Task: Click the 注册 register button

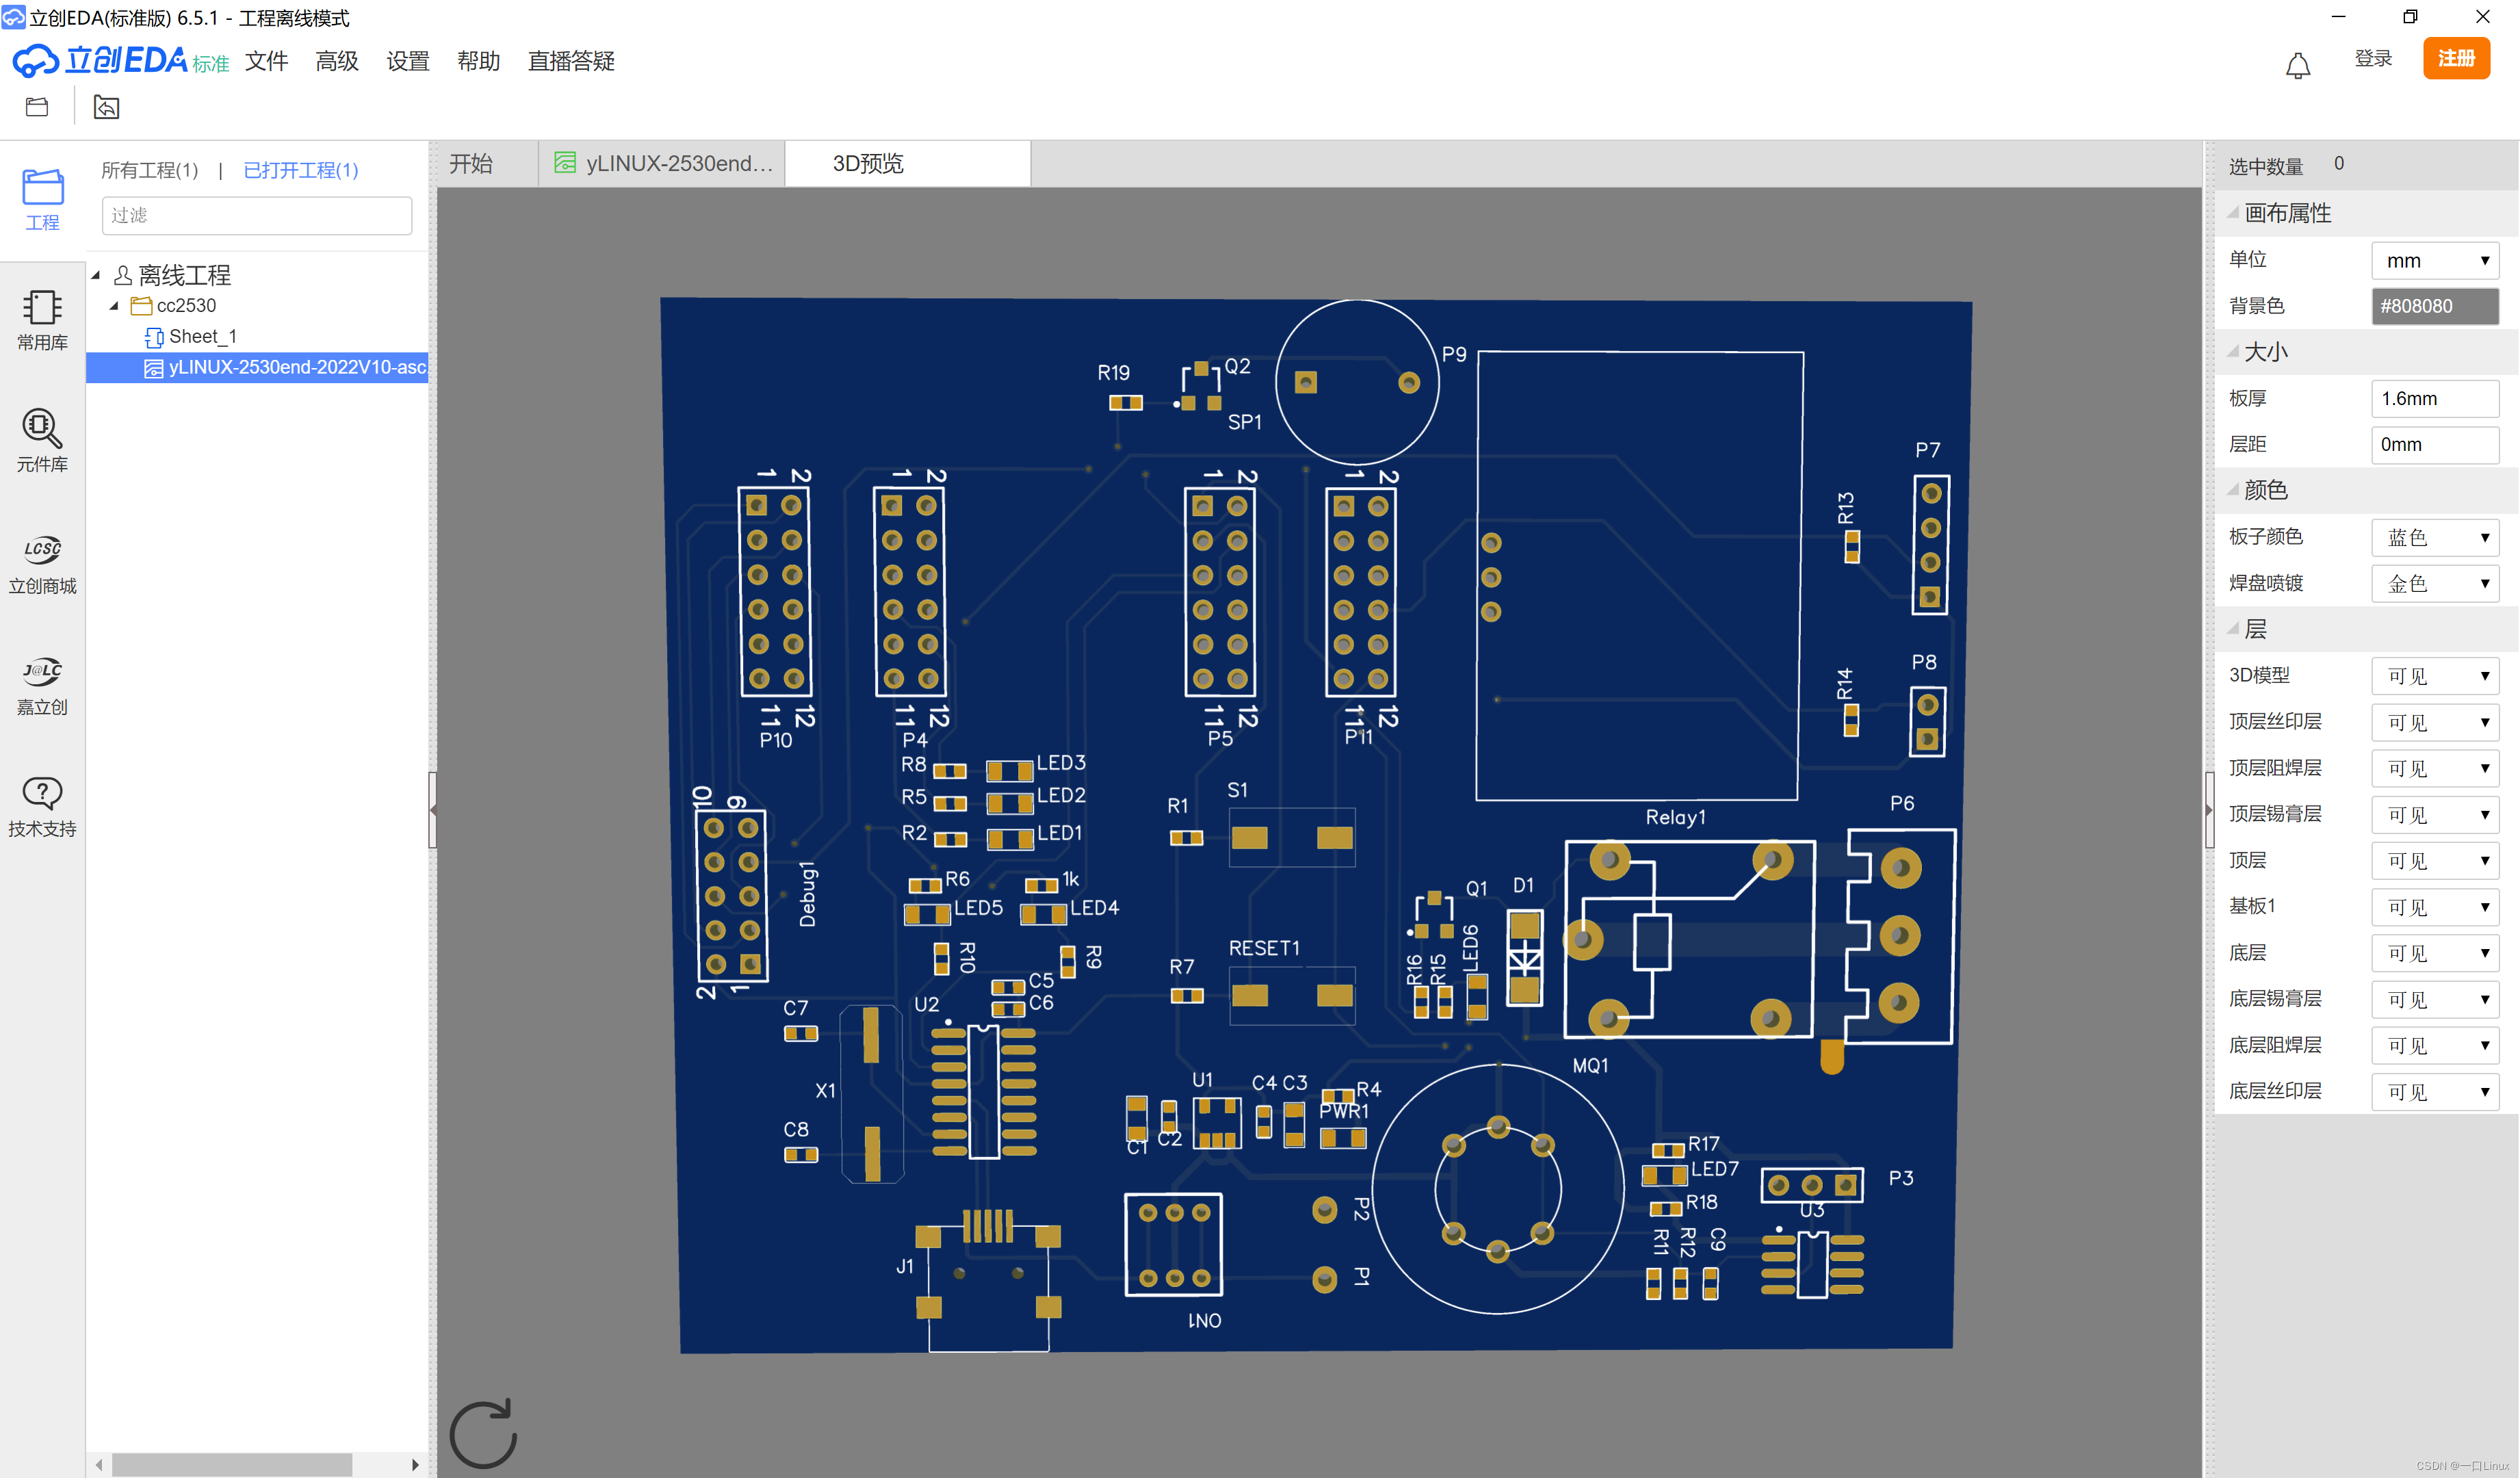Action: pyautogui.click(x=2456, y=58)
